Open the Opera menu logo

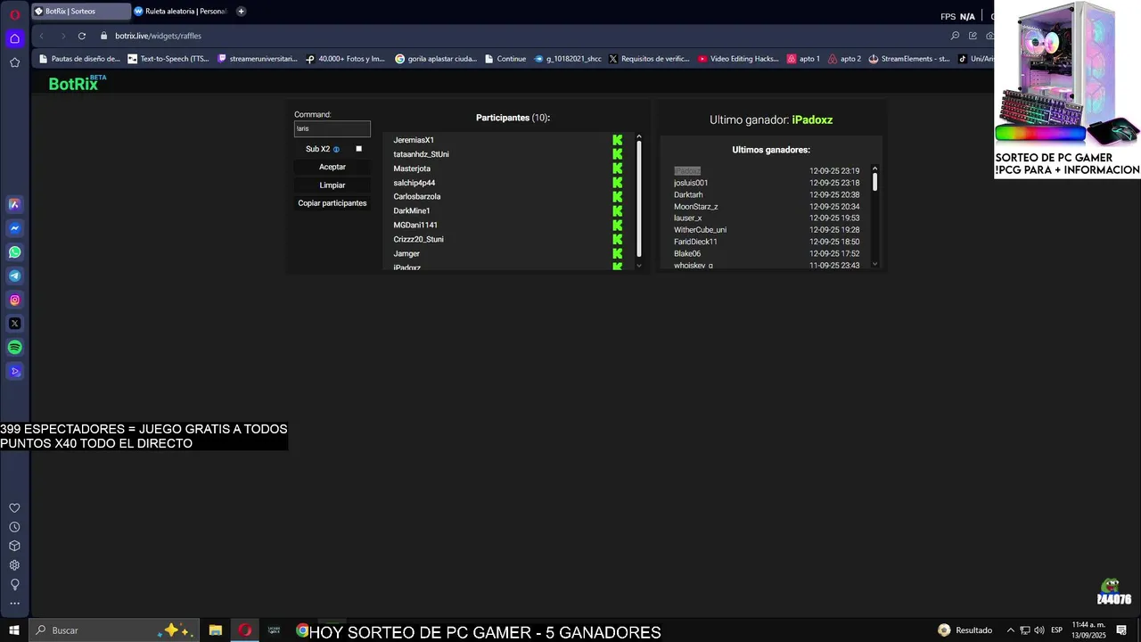pos(14,14)
